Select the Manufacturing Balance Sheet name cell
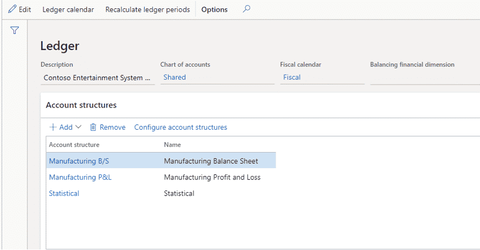Screen dimensions: 480x250 click(211, 161)
